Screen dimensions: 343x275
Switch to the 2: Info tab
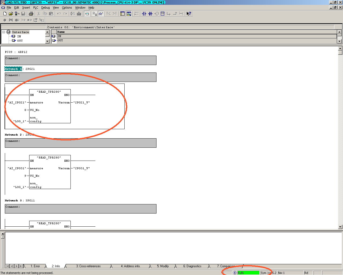tap(56, 266)
